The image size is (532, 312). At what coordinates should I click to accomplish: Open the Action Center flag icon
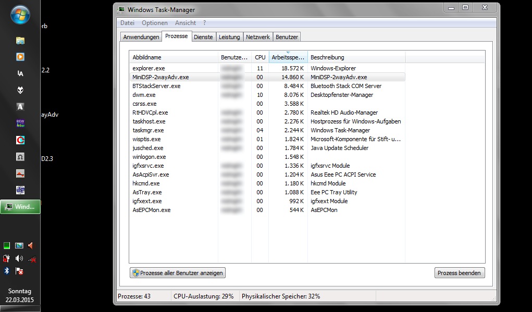tap(19, 271)
